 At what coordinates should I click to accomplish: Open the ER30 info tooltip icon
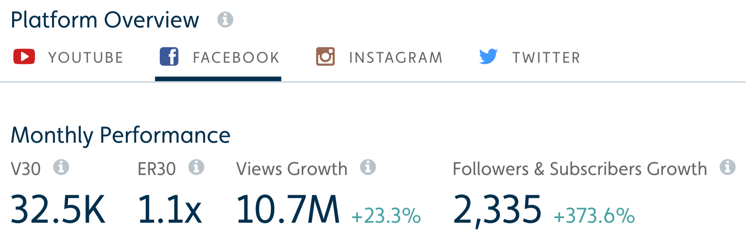(196, 167)
